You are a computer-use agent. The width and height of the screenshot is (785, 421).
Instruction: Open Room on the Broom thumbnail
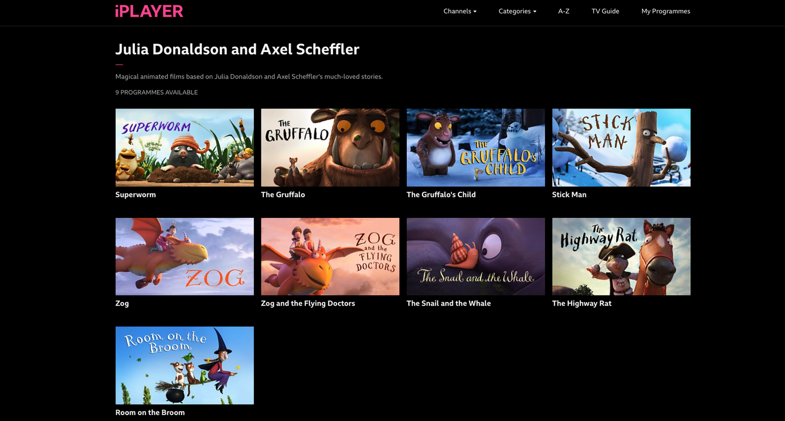click(x=184, y=366)
